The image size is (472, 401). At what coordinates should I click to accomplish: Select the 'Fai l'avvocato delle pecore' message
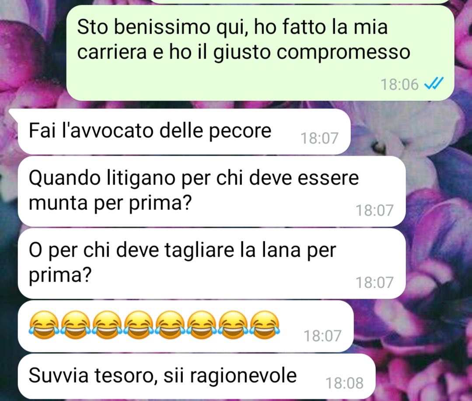pyautogui.click(x=184, y=132)
